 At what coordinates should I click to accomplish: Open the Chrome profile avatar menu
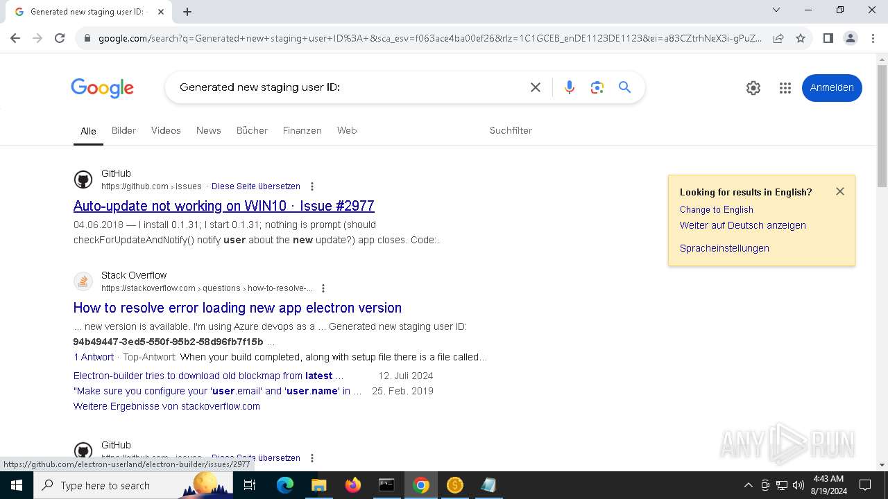pos(850,38)
